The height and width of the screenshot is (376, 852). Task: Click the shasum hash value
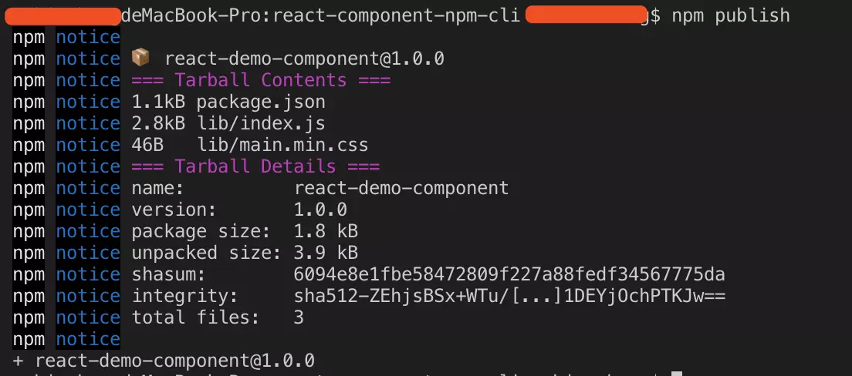[x=509, y=274]
